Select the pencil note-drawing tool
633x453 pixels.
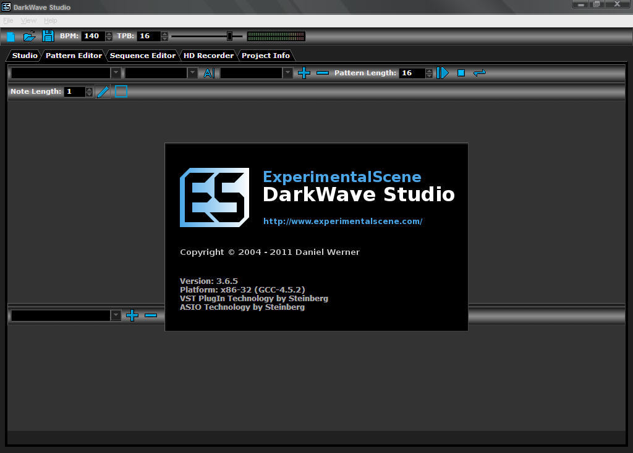coord(103,91)
